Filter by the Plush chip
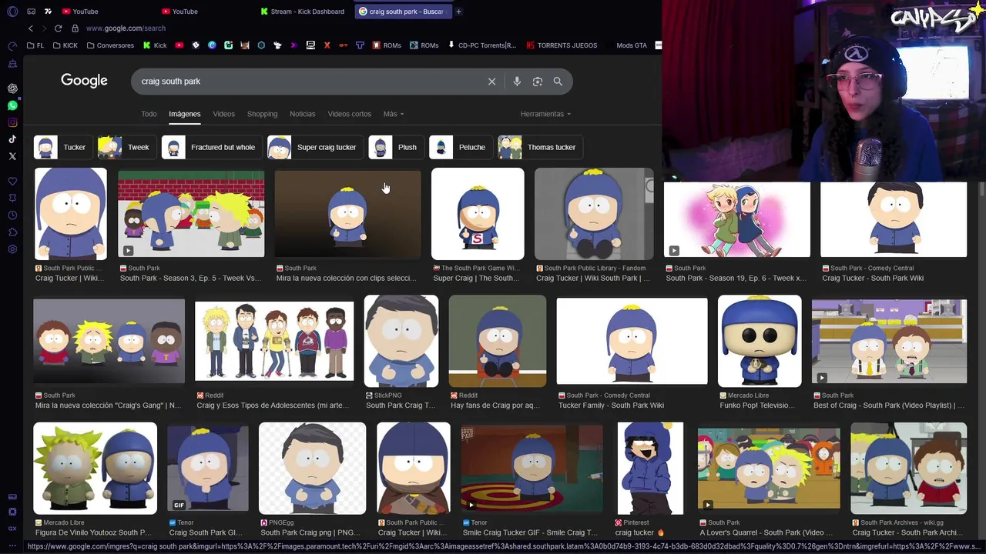This screenshot has height=554, width=986. click(x=395, y=147)
